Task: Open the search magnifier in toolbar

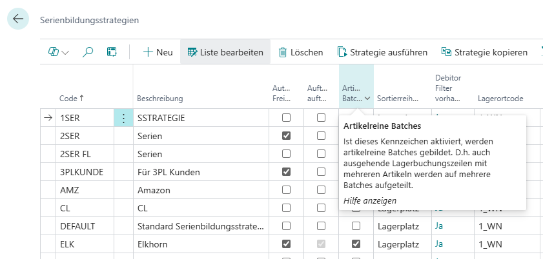Action: 88,52
